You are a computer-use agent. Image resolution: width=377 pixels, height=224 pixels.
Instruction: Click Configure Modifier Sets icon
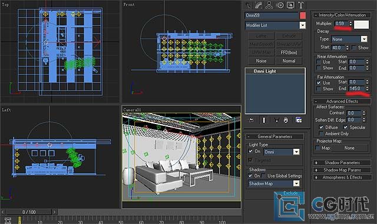299,120
